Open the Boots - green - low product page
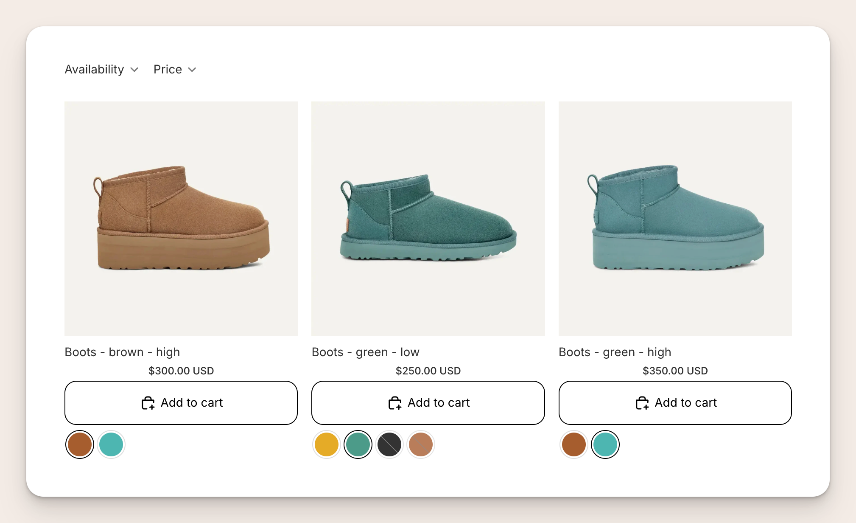Image resolution: width=856 pixels, height=523 pixels. click(365, 351)
